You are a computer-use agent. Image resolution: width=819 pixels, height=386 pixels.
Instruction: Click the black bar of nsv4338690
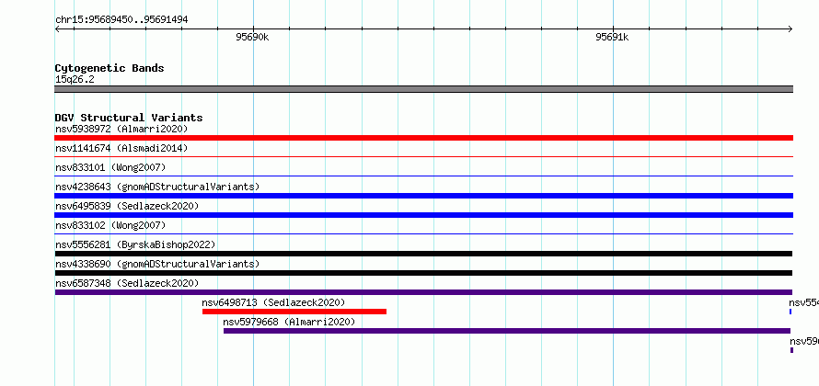423,273
